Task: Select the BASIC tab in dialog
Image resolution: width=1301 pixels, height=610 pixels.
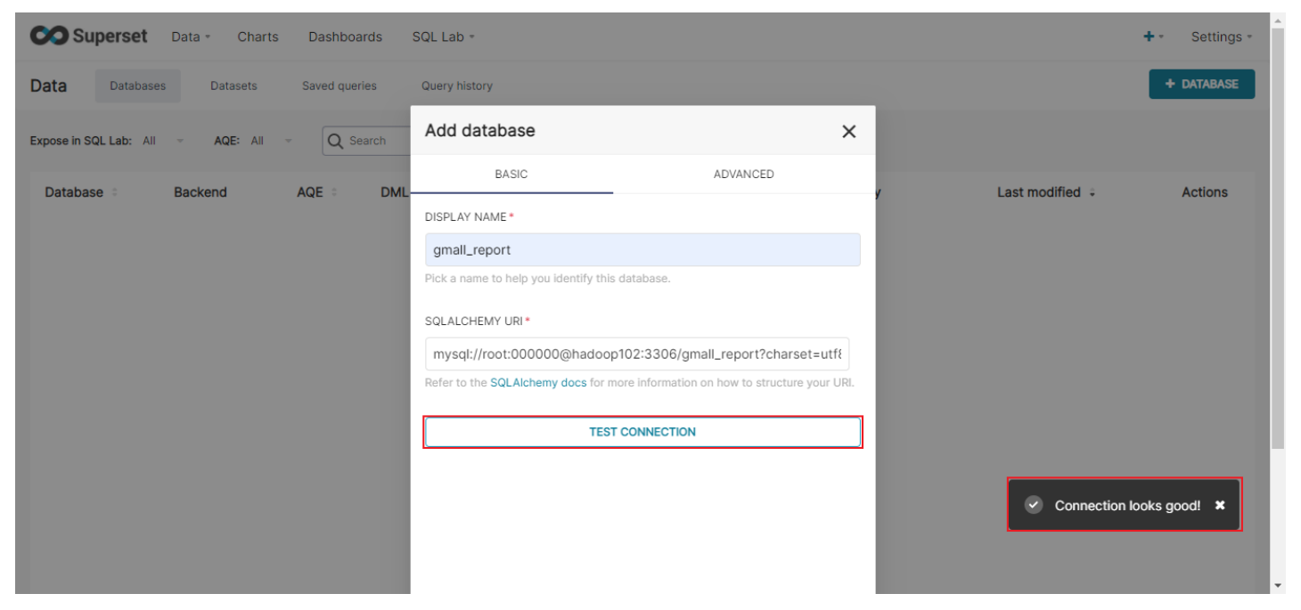Action: [511, 174]
